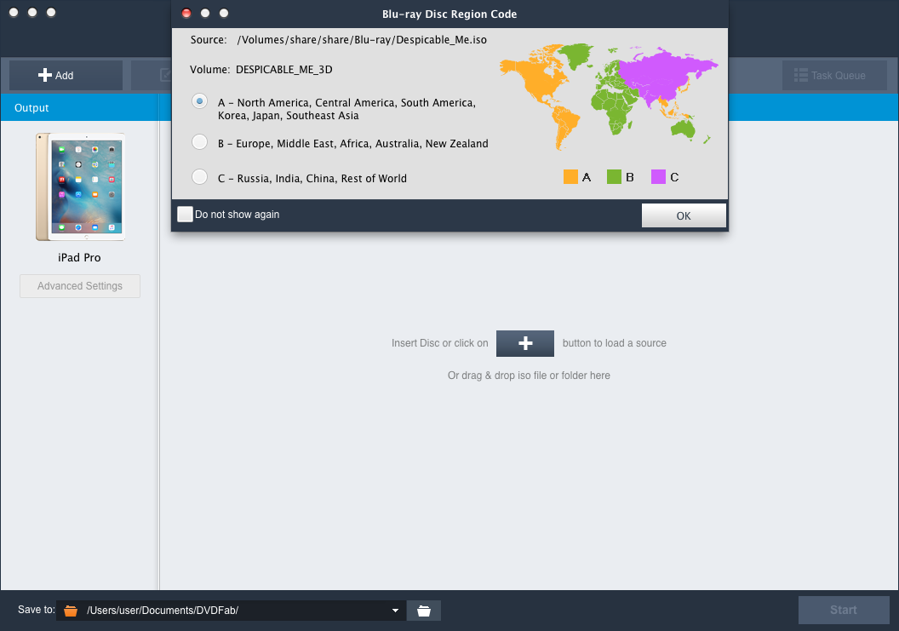Close the Blu-ray Disc Region Code dialog

click(186, 13)
